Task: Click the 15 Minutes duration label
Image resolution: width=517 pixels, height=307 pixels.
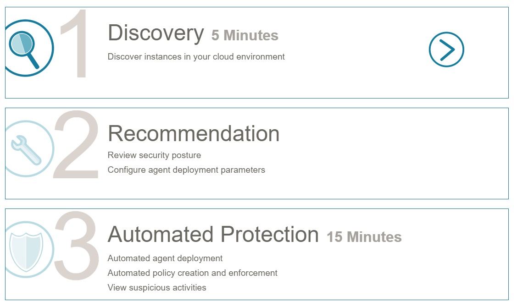Action: pos(364,237)
